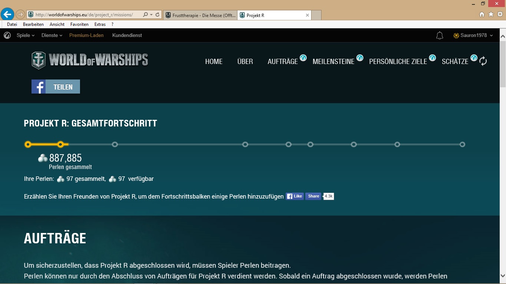Screen dimensions: 506x284
Task: Click the Facebook Teilen button
Action: click(x=56, y=87)
